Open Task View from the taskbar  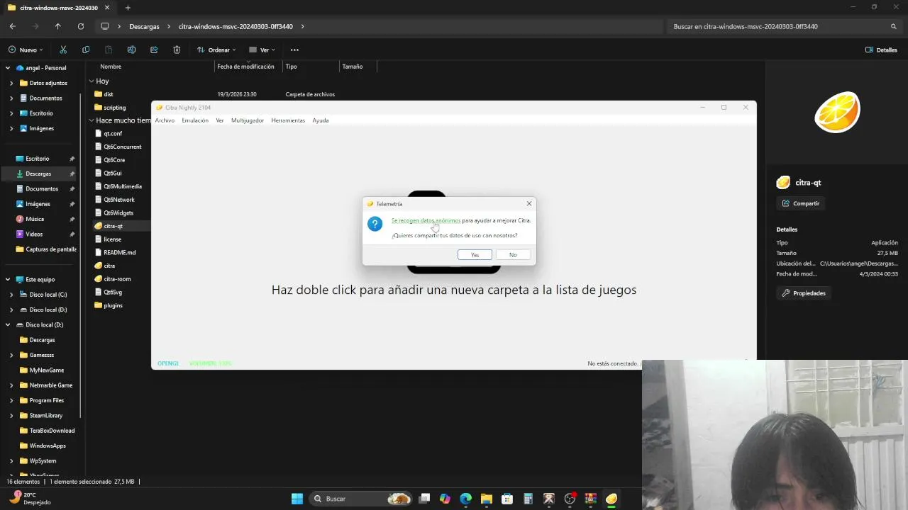(x=424, y=499)
